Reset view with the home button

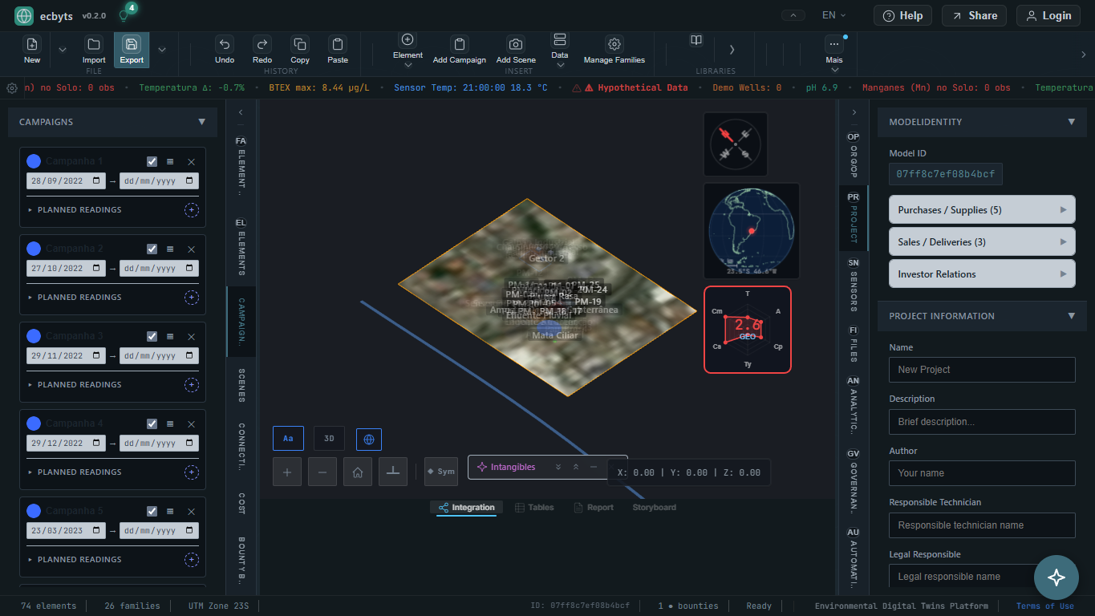pos(358,472)
